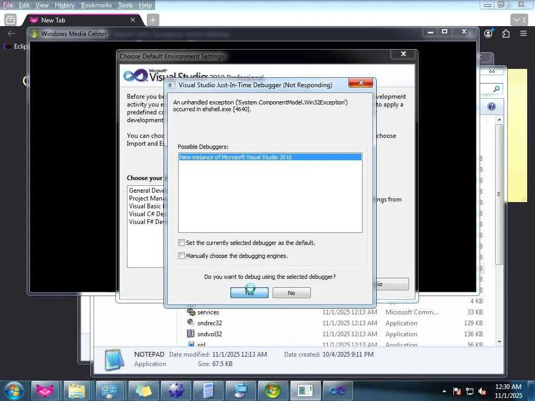This screenshot has height=401, width=535.
Task: Click the yellow sticky note
Action: 517,135
